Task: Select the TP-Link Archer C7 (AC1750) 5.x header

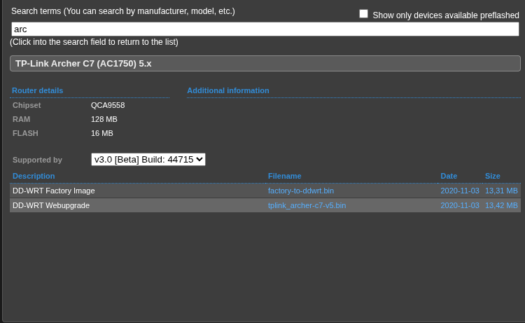Action: tap(265, 63)
